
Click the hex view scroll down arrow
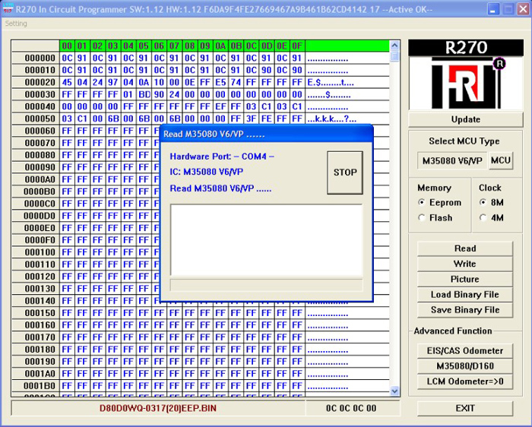394,391
